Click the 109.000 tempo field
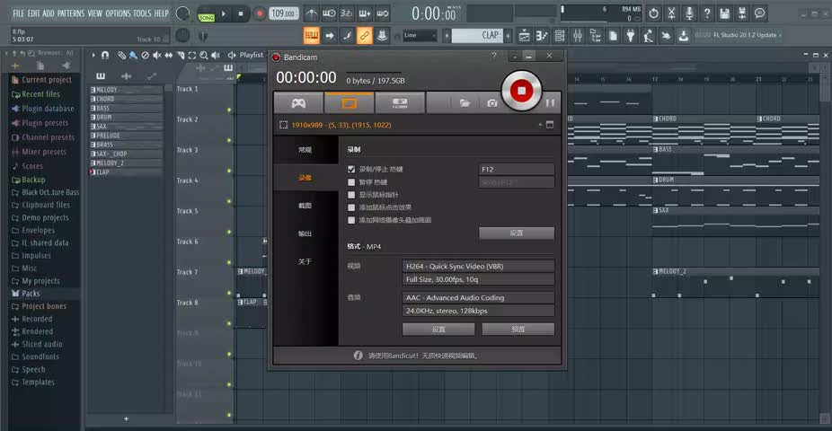The height and width of the screenshot is (431, 832). [283, 13]
